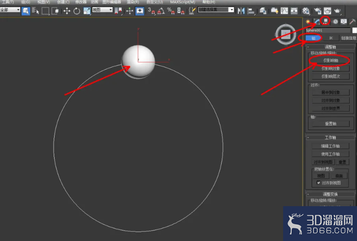357x241 pixels.
Task: Open the MAXScript(M) menu
Action: point(183,2)
